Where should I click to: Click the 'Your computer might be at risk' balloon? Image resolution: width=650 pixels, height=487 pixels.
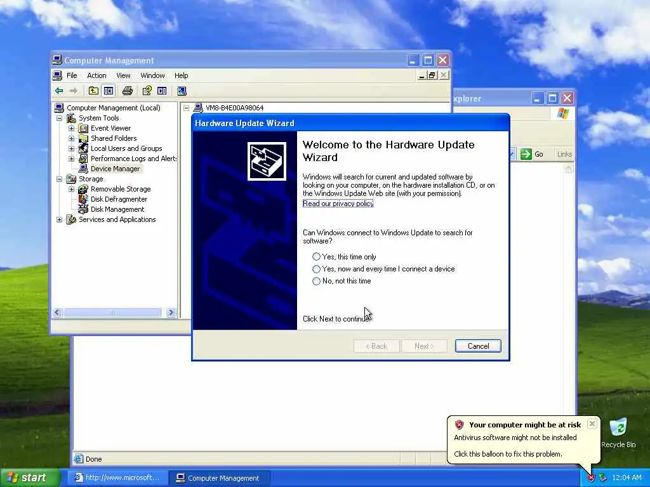pos(524,440)
